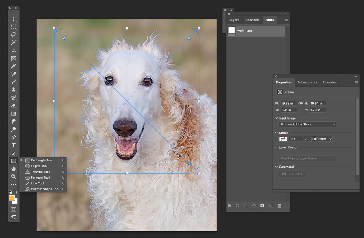Viewport: 364px width, 238px height.
Task: Switch to the Libraries tab
Action: click(330, 82)
